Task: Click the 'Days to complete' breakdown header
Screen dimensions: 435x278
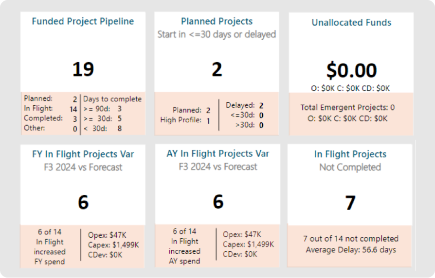Action: (x=112, y=99)
